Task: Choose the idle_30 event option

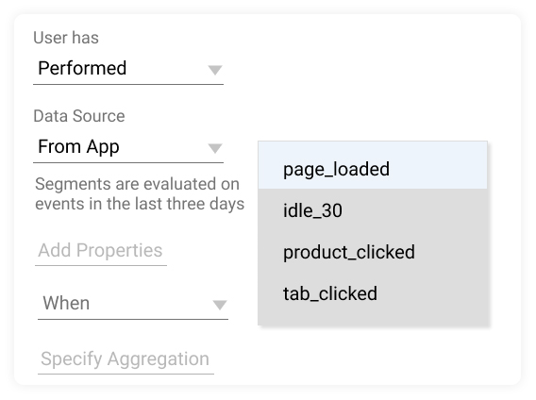Action: (x=373, y=210)
